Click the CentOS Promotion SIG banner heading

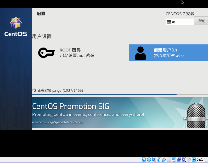coord(71,106)
